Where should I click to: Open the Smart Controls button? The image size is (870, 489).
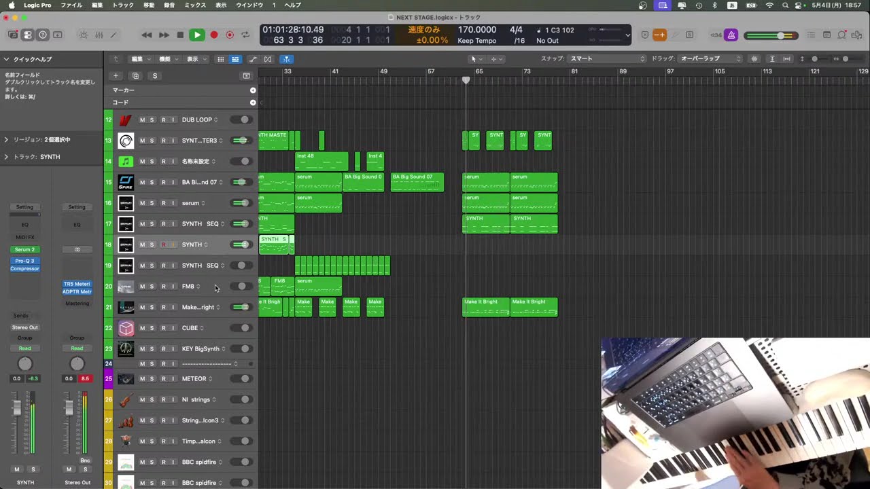point(84,35)
